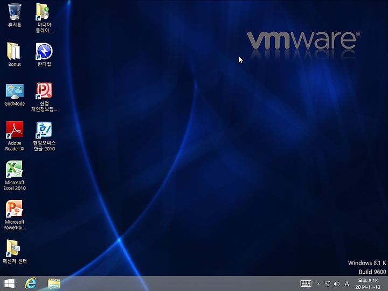
Task: Launch Internet Explorer from taskbar
Action: [31, 283]
